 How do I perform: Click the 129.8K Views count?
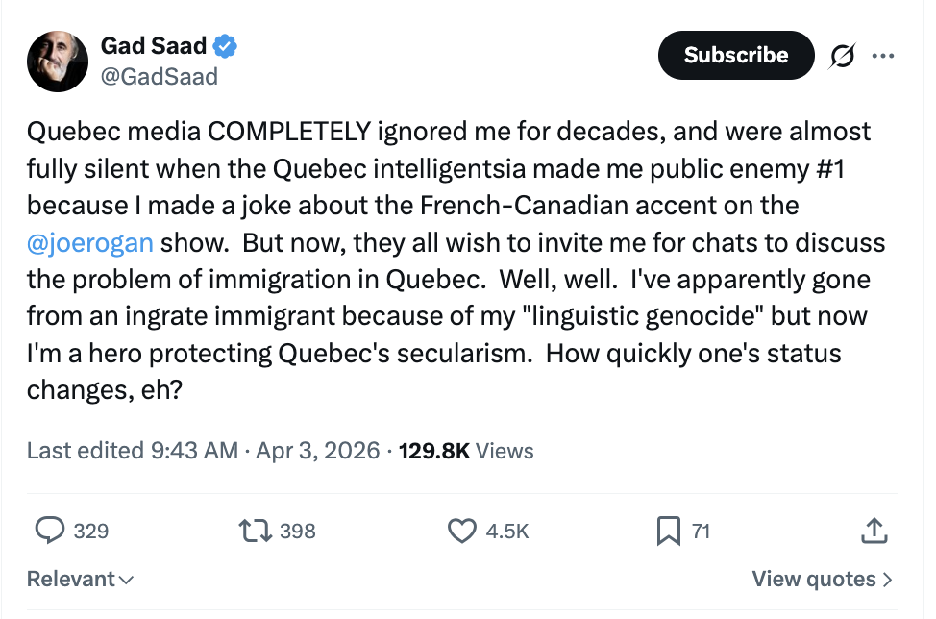[x=466, y=450]
